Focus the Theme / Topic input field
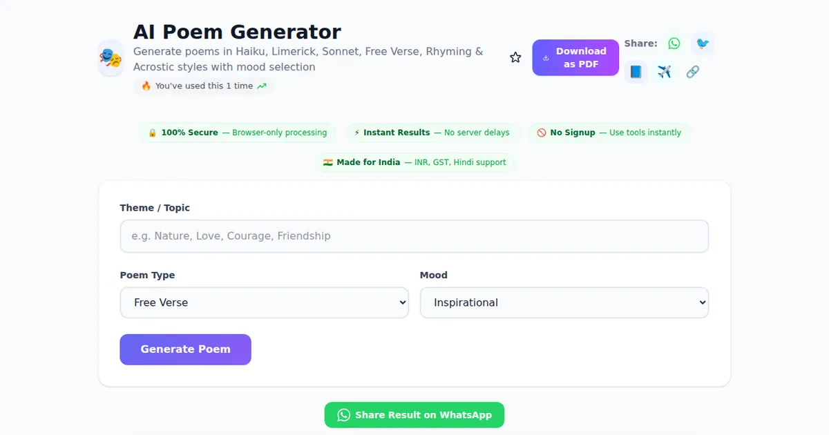Image resolution: width=829 pixels, height=435 pixels. pyautogui.click(x=414, y=236)
